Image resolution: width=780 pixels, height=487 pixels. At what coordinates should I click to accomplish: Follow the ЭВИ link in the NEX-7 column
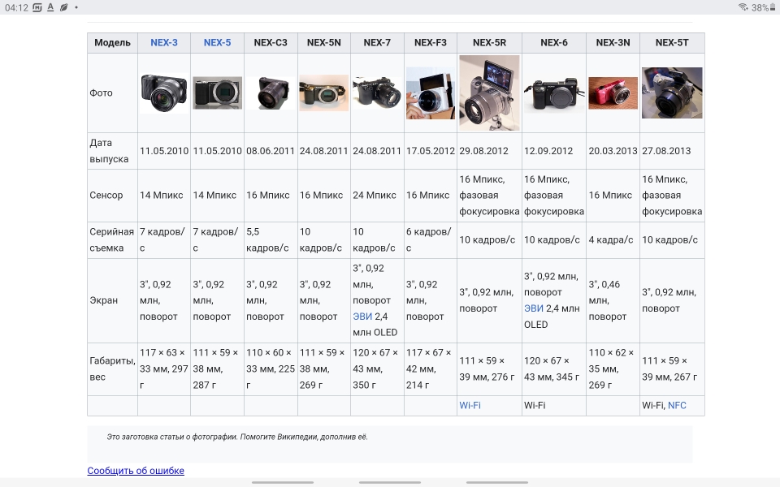point(362,317)
